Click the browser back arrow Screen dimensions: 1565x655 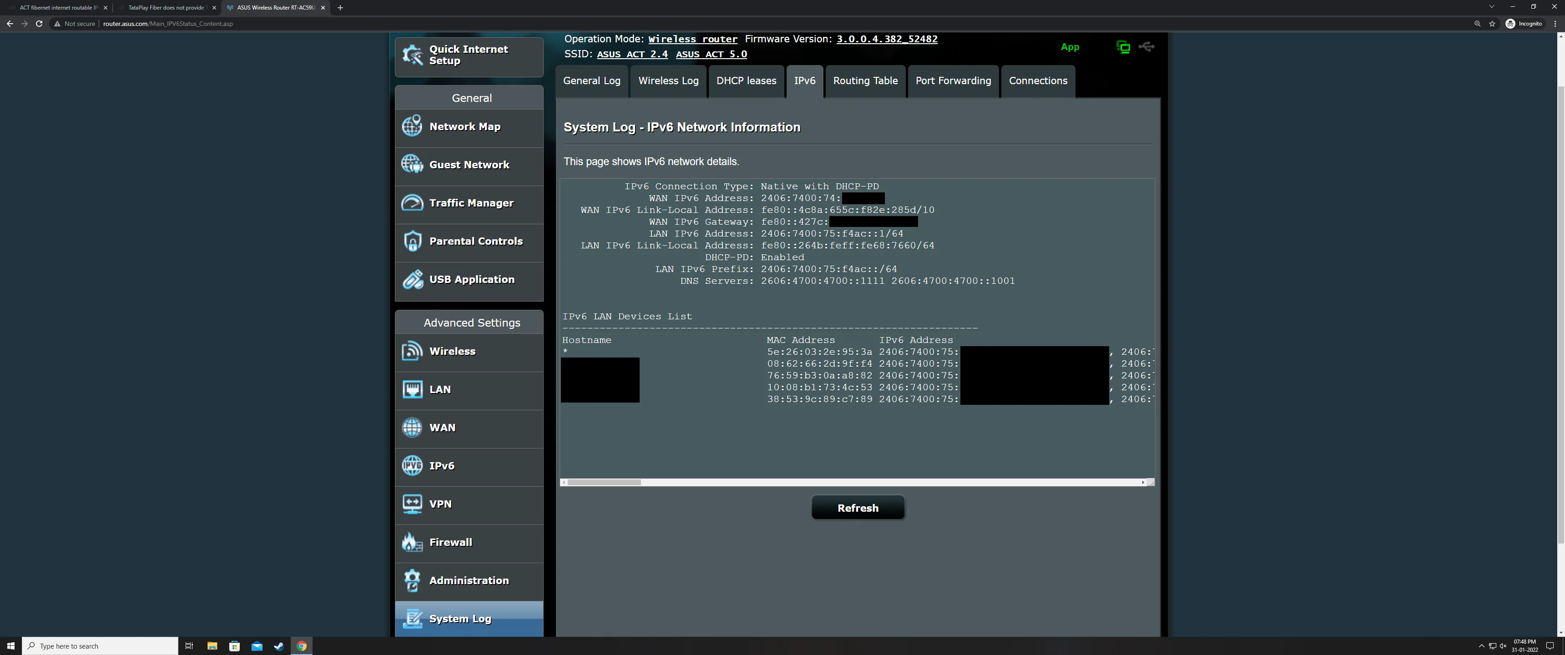coord(10,24)
